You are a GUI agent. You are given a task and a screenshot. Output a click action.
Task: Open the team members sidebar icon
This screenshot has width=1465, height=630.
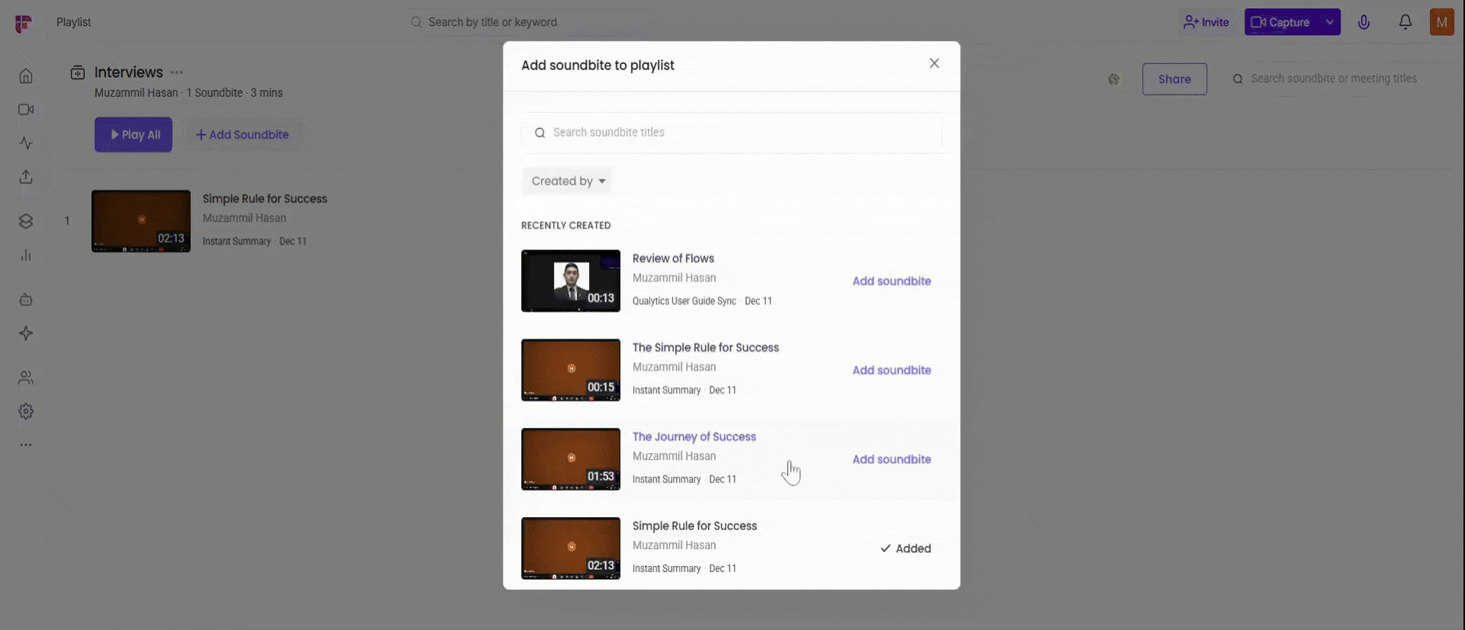[x=26, y=378]
